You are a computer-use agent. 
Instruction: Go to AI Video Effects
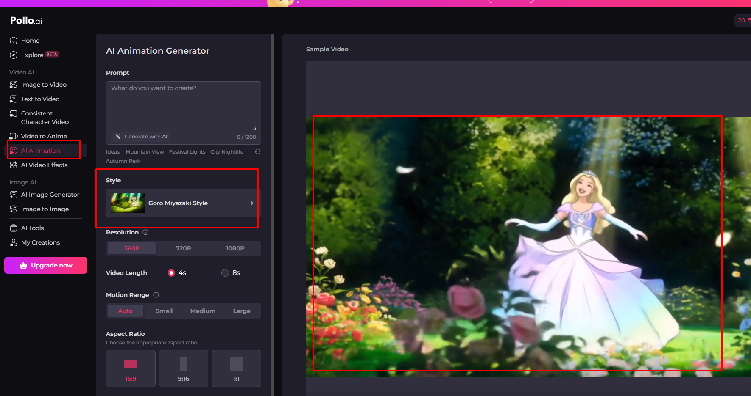(44, 165)
